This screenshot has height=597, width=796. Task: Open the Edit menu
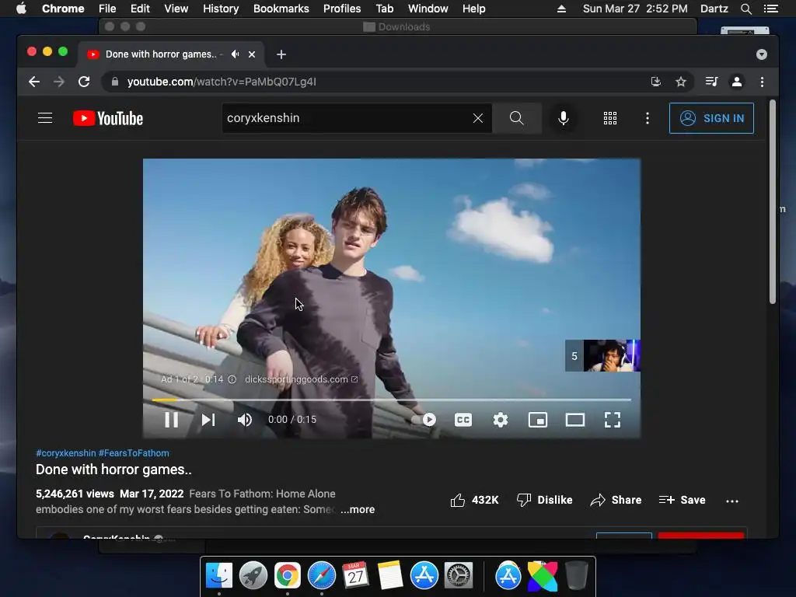coord(140,9)
